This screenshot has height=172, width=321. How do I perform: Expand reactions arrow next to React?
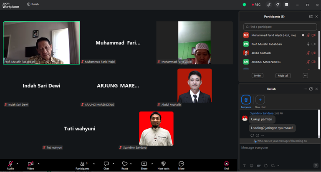pyautogui.click(x=131, y=164)
